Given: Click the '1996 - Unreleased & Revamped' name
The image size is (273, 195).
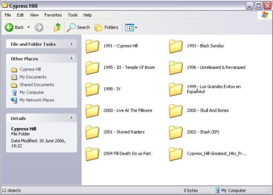Looking at the screenshot, I should click(216, 68).
